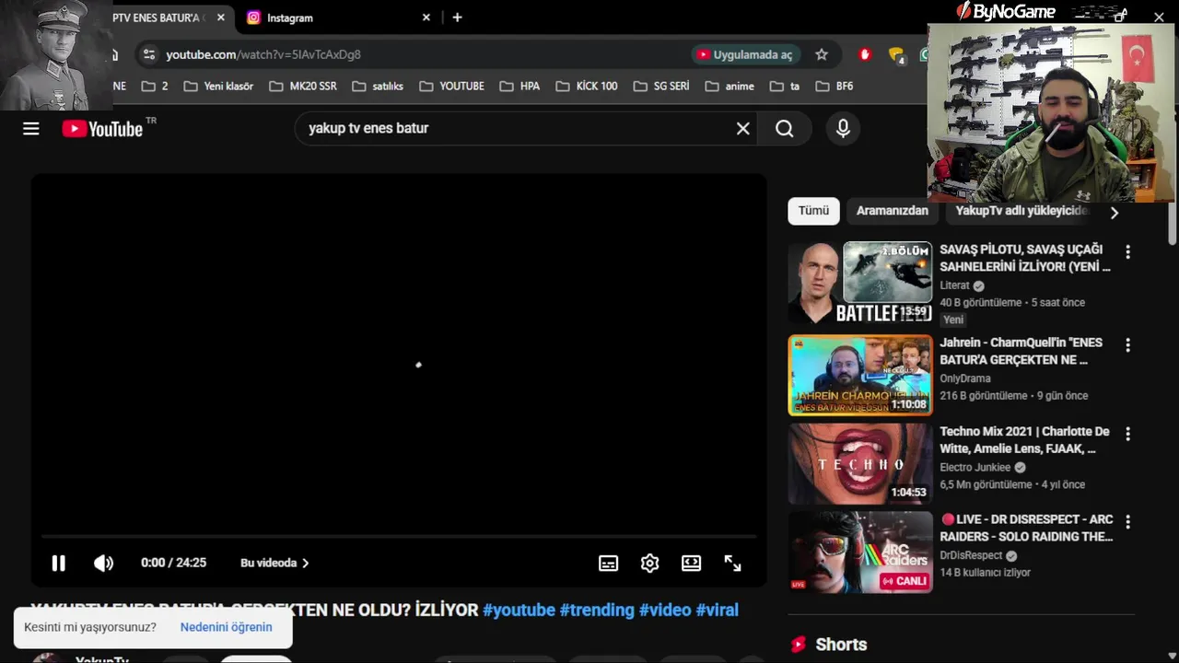Screen dimensions: 1179x663
Task: Pause the video playback
Action: coord(58,563)
